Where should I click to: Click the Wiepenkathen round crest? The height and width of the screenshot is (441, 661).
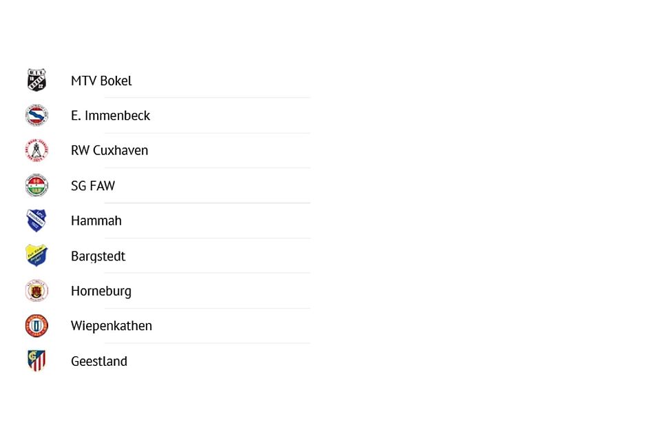36,325
